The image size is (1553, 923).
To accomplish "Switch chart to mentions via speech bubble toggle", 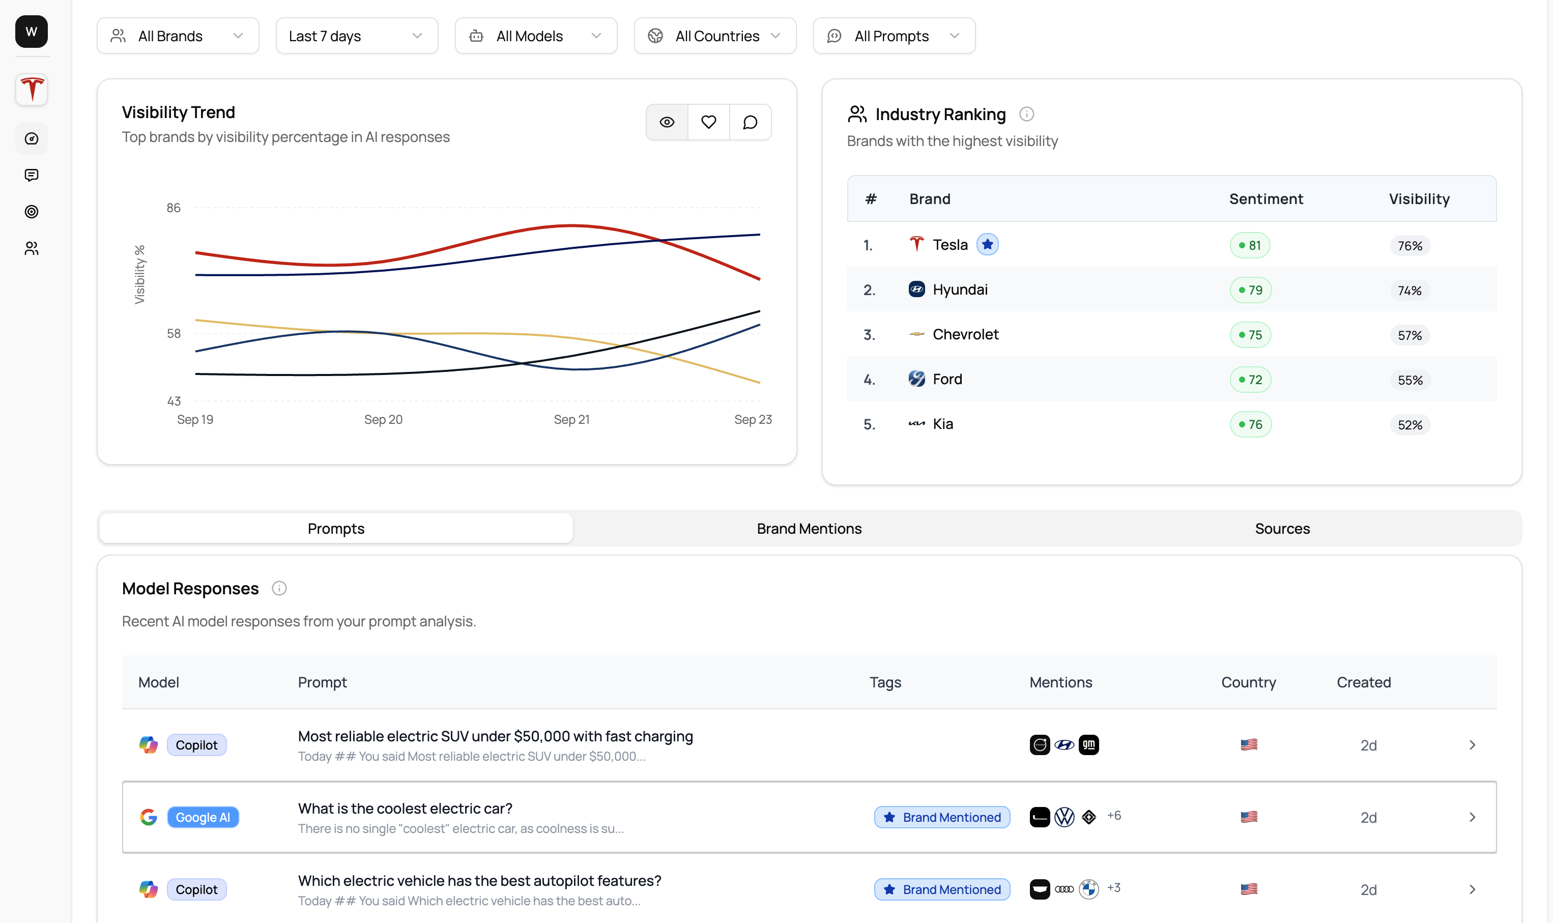I will (x=750, y=122).
